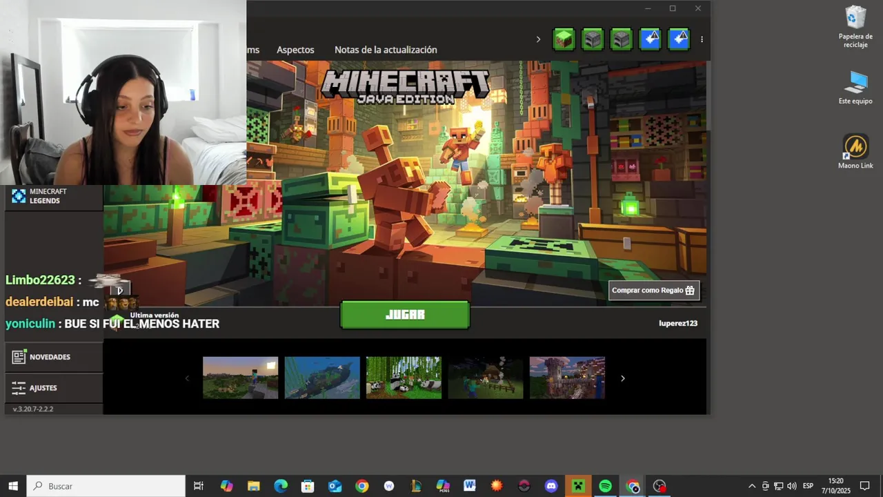Focus the Minecraft Launcher creeper taskbar icon
Image resolution: width=883 pixels, height=497 pixels.
tap(578, 486)
